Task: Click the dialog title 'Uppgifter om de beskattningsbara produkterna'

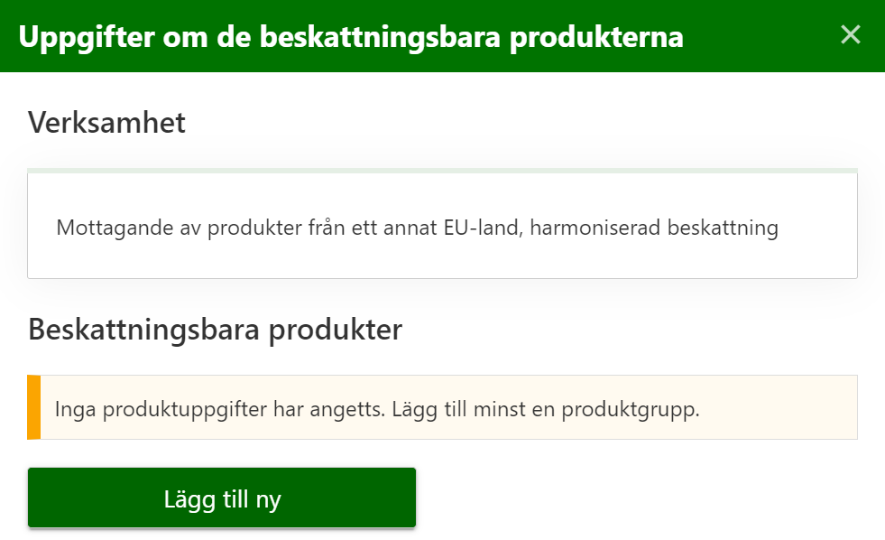Action: pyautogui.click(x=350, y=37)
